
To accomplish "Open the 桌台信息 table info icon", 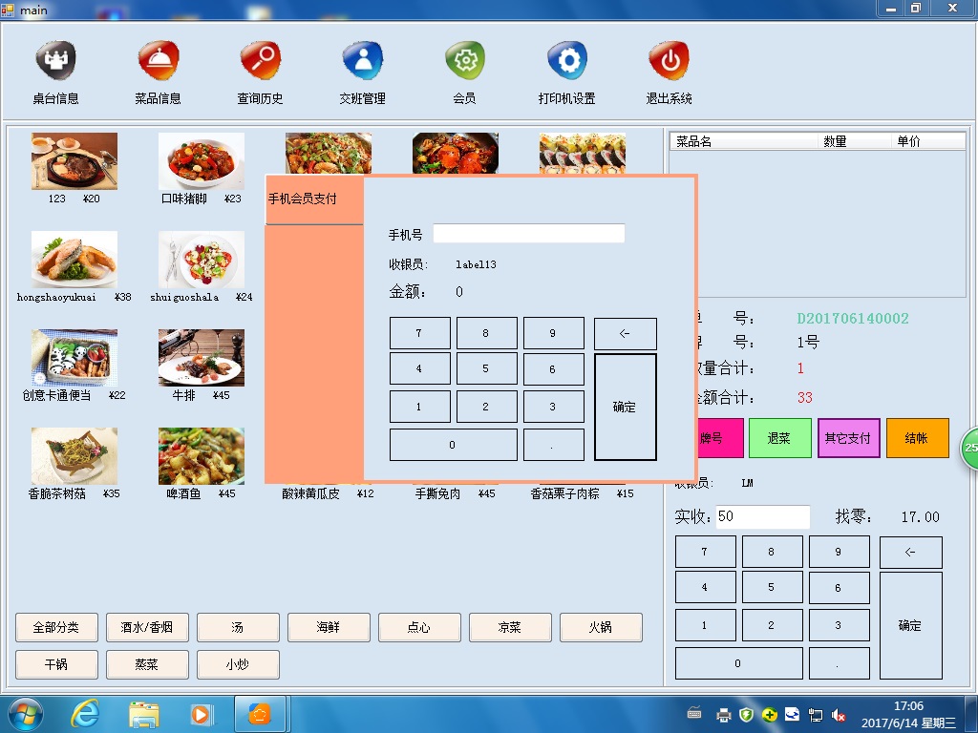I will pyautogui.click(x=55, y=62).
